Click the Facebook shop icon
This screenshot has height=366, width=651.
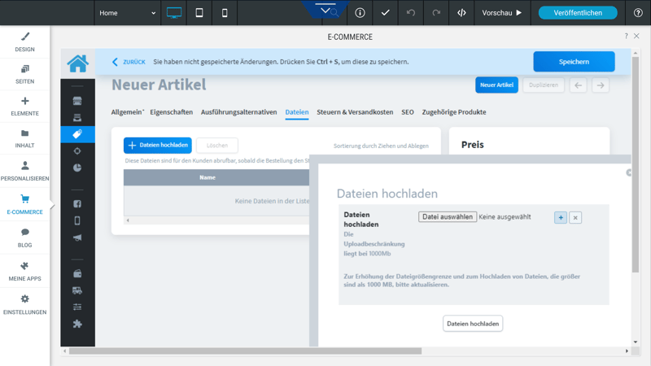tap(77, 204)
